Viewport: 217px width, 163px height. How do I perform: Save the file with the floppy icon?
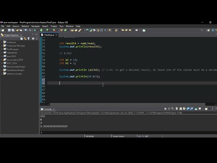pyautogui.click(x=9, y=30)
